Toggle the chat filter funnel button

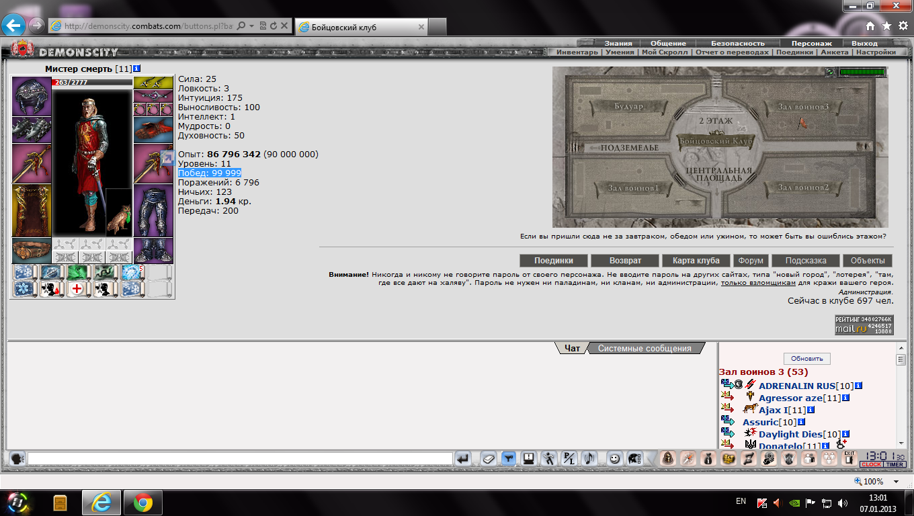[x=509, y=459]
